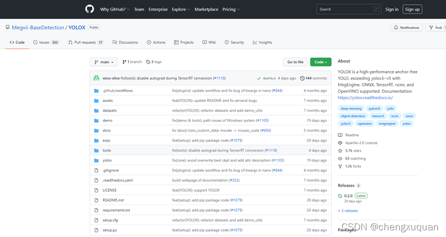
Task: Click the yolox folder icon
Action: (96, 160)
